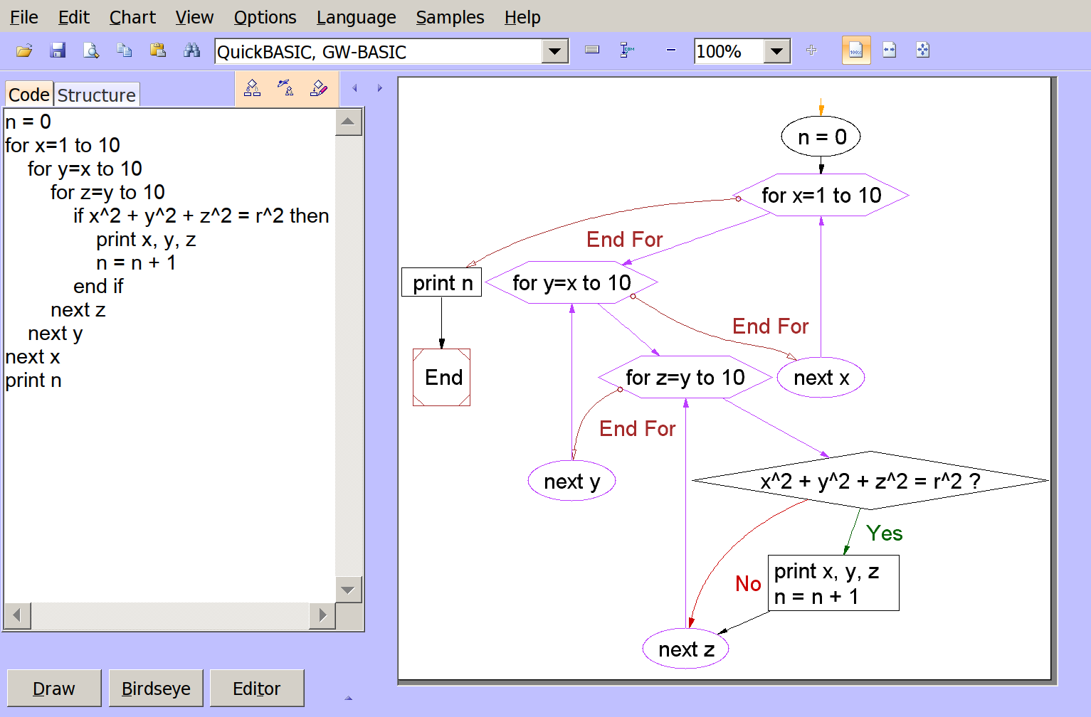
Task: Click the fit-to-width page icon
Action: [x=890, y=51]
